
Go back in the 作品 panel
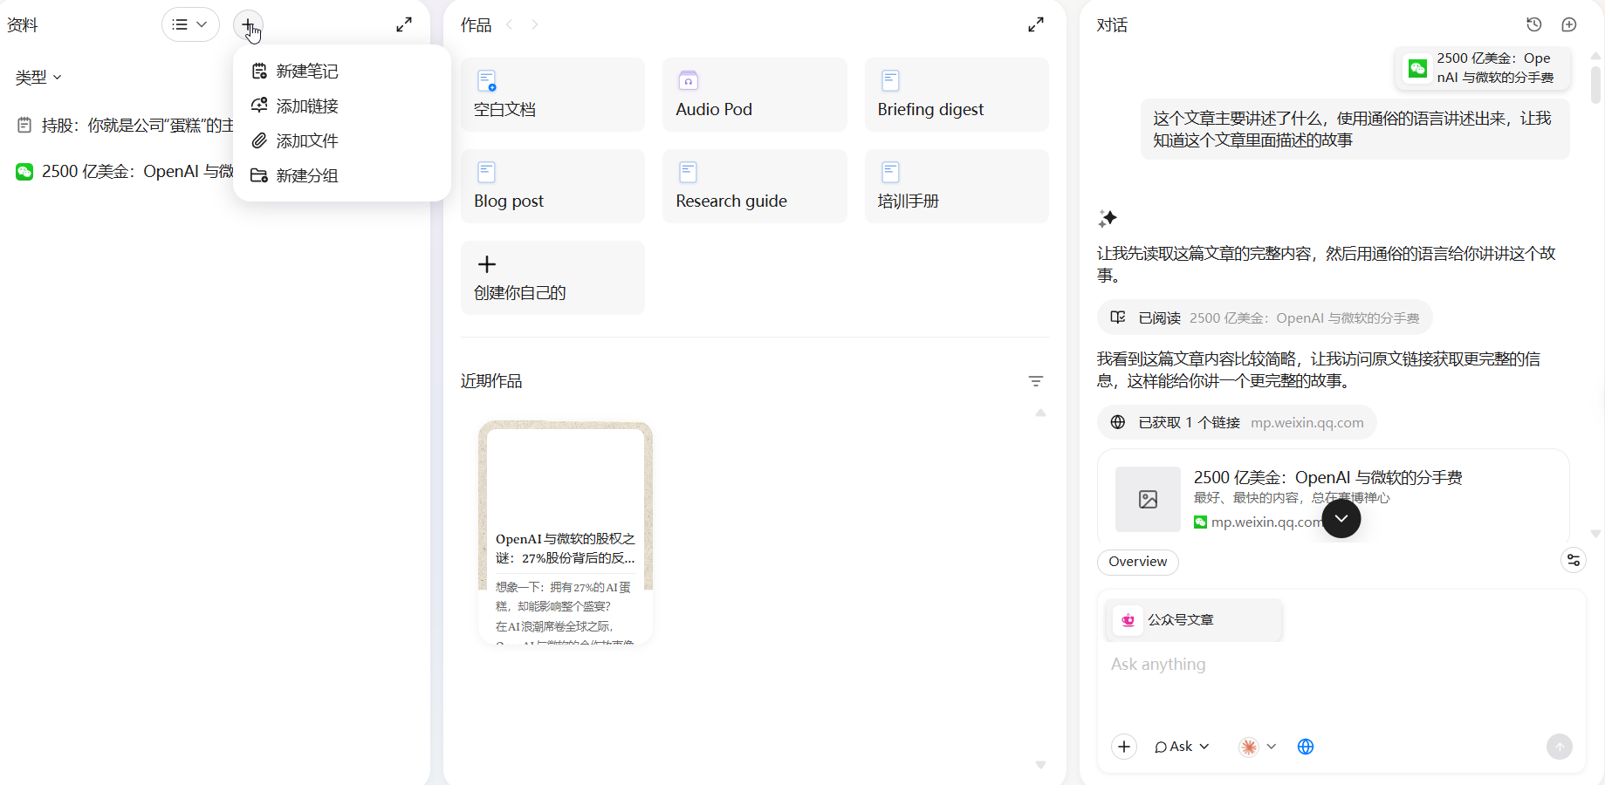[510, 24]
